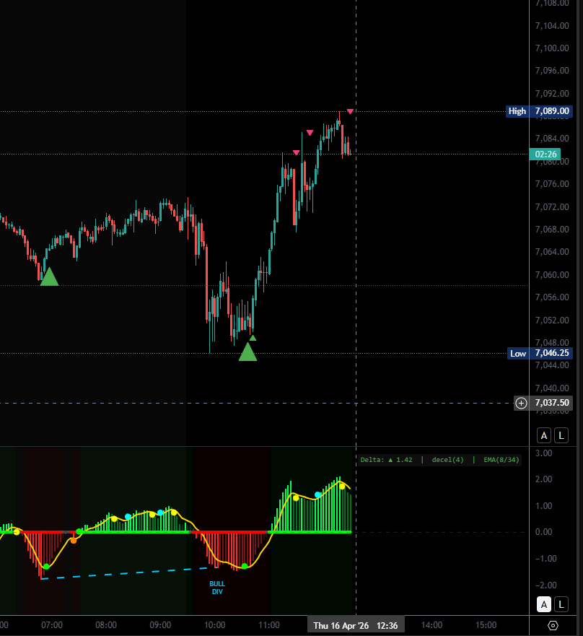Click the 'Delta: 1.42' status readout
This screenshot has width=583, height=636.
(384, 459)
